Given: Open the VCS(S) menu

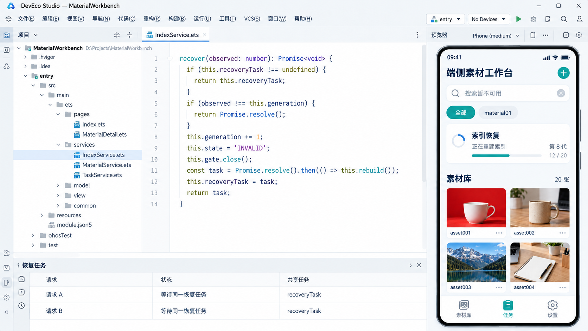Looking at the screenshot, I should [252, 19].
